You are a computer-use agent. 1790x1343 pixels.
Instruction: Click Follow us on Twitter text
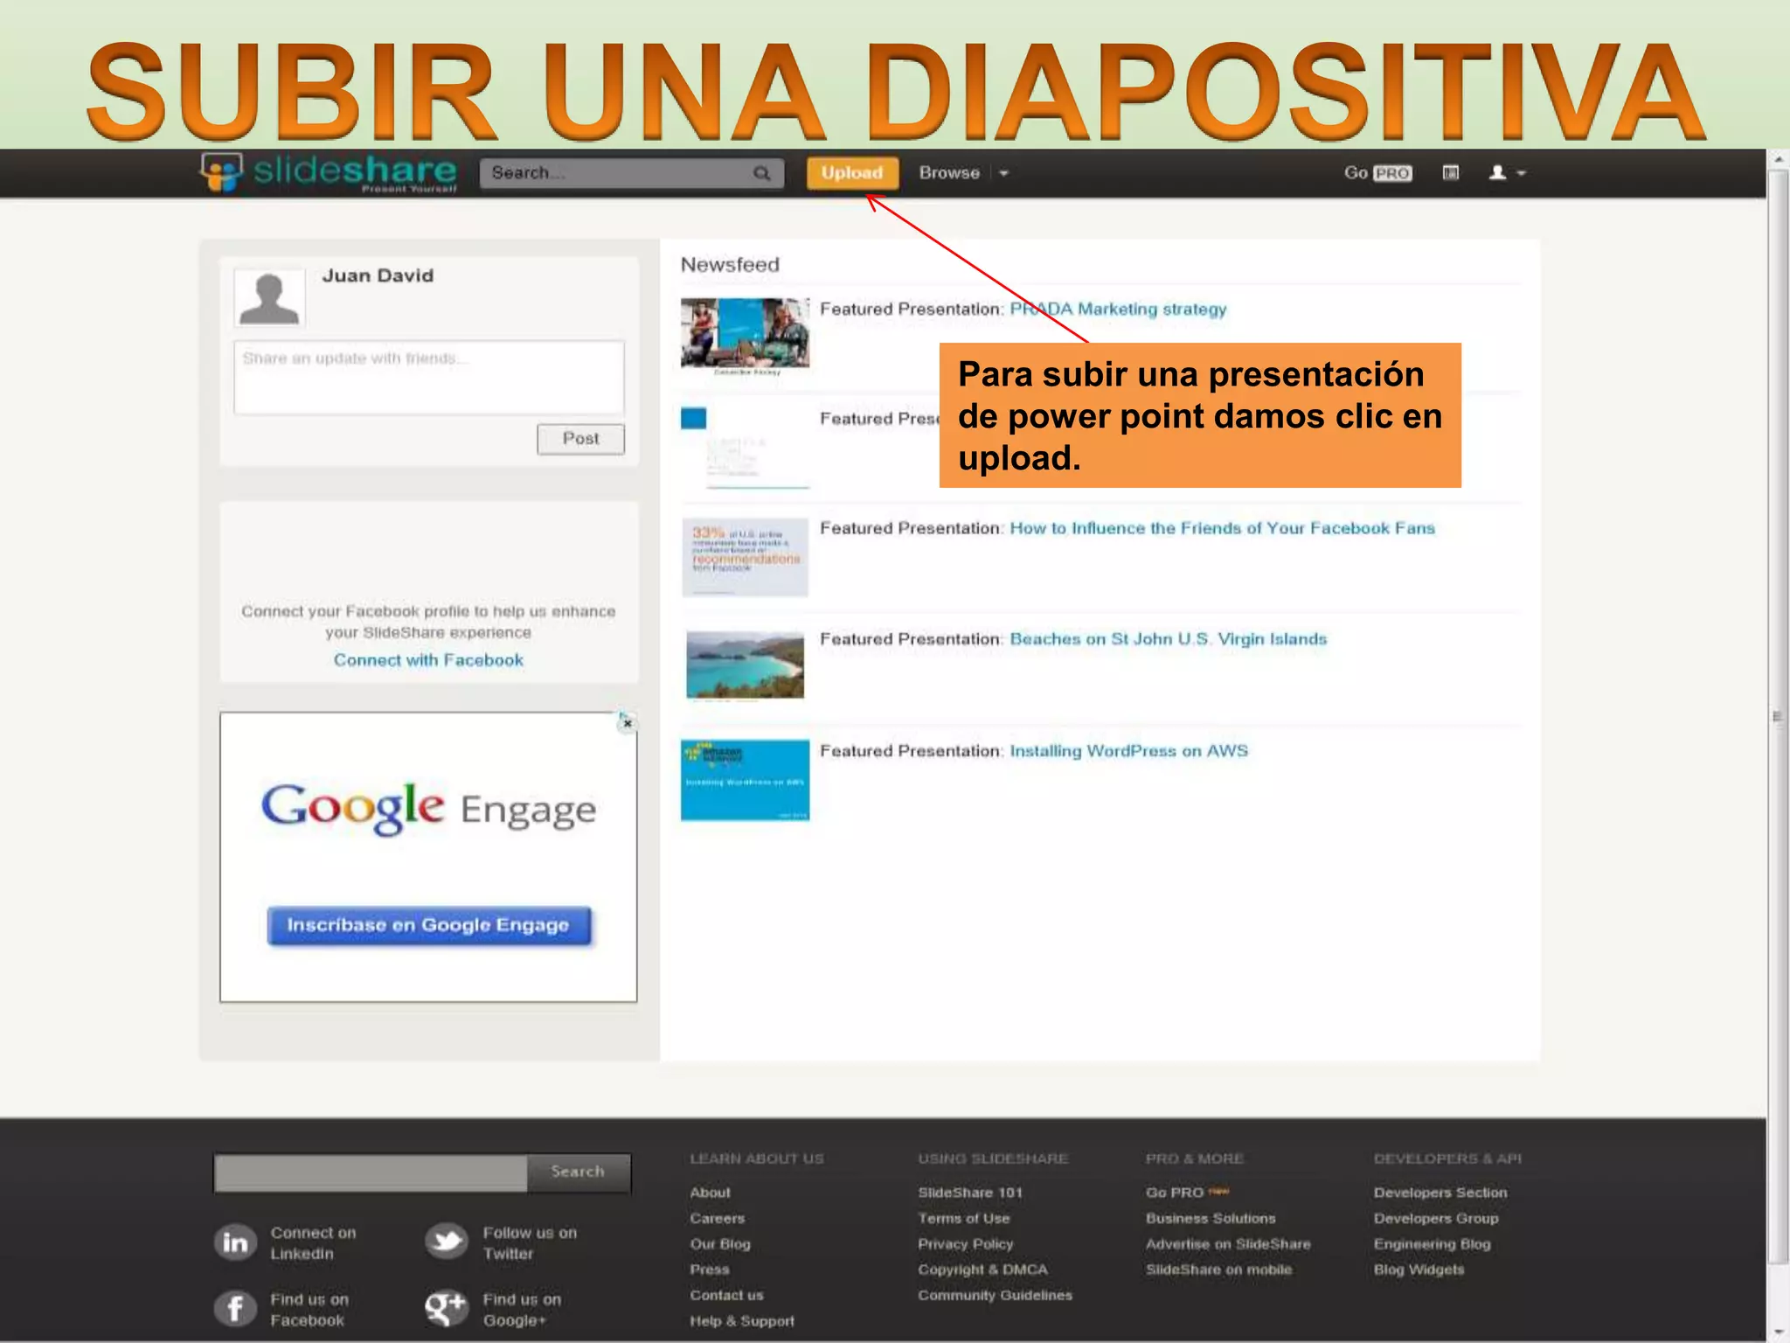tap(530, 1242)
